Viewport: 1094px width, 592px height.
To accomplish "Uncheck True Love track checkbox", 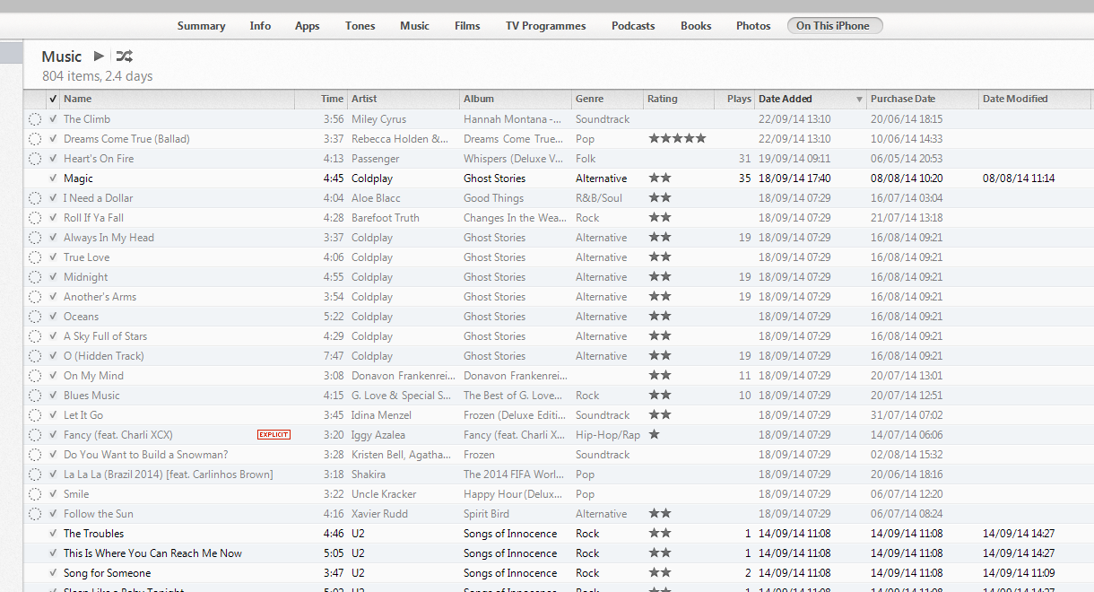I will click(53, 257).
